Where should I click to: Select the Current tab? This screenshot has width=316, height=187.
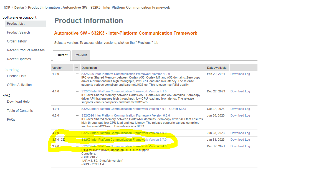62,55
